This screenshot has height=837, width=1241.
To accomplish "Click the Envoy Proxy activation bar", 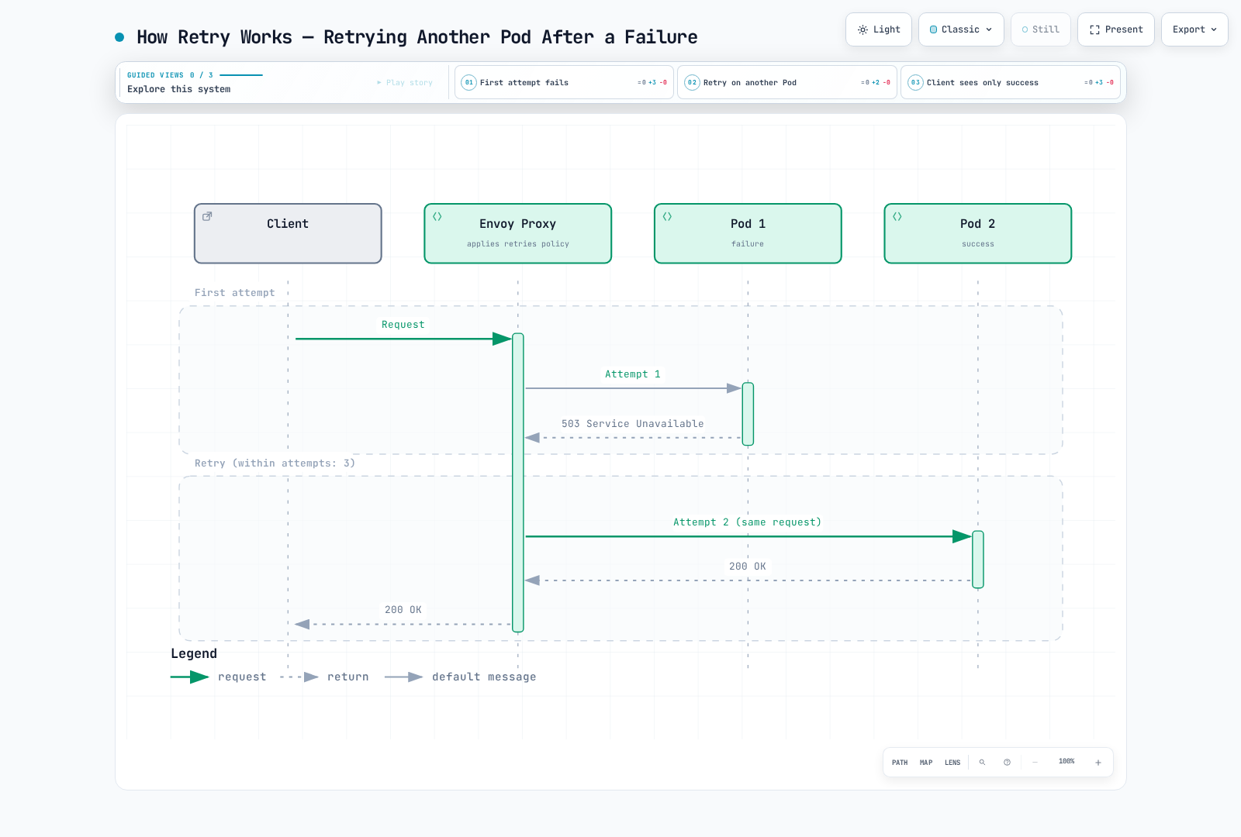I will [x=518, y=482].
